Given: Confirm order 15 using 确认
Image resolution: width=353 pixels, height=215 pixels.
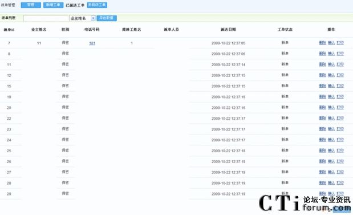Looking at the screenshot, I should point(331,86).
